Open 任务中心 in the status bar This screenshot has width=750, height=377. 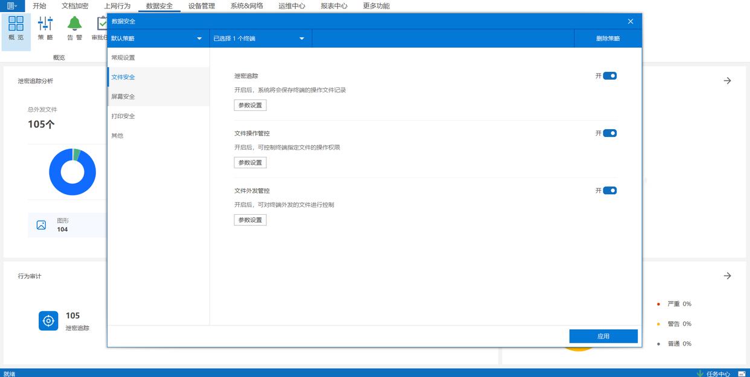(713, 373)
